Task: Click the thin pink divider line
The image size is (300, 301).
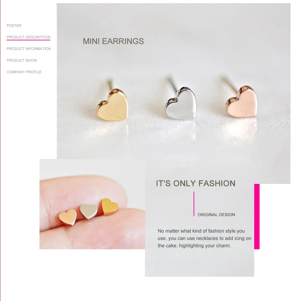Action: point(194,204)
